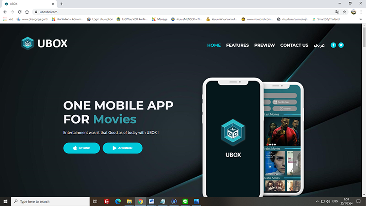Click the page vertical scrollbar thumb

(x=364, y=38)
